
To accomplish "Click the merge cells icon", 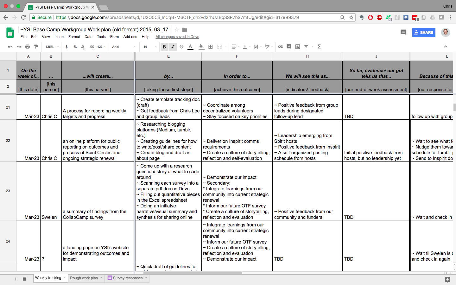I will pyautogui.click(x=219, y=47).
